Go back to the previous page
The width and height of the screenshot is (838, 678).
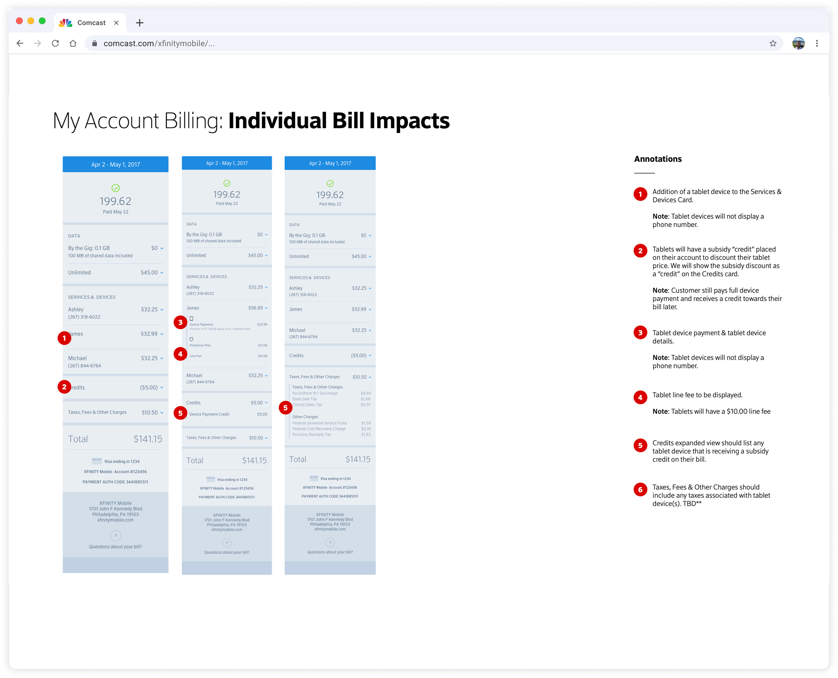20,43
